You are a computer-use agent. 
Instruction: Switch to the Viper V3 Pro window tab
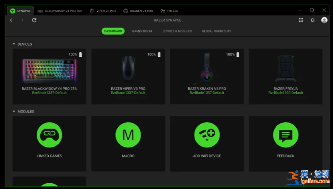pos(103,11)
